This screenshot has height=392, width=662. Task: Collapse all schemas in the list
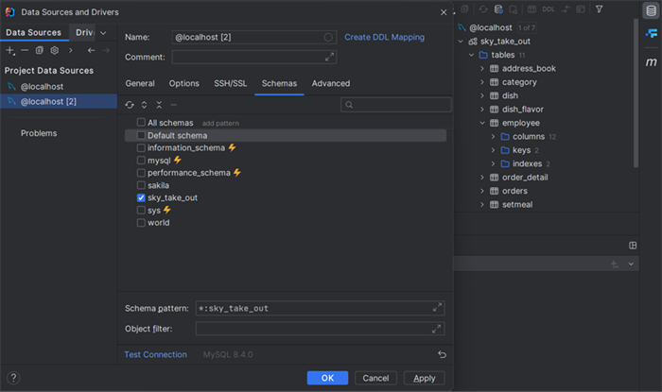tap(159, 105)
